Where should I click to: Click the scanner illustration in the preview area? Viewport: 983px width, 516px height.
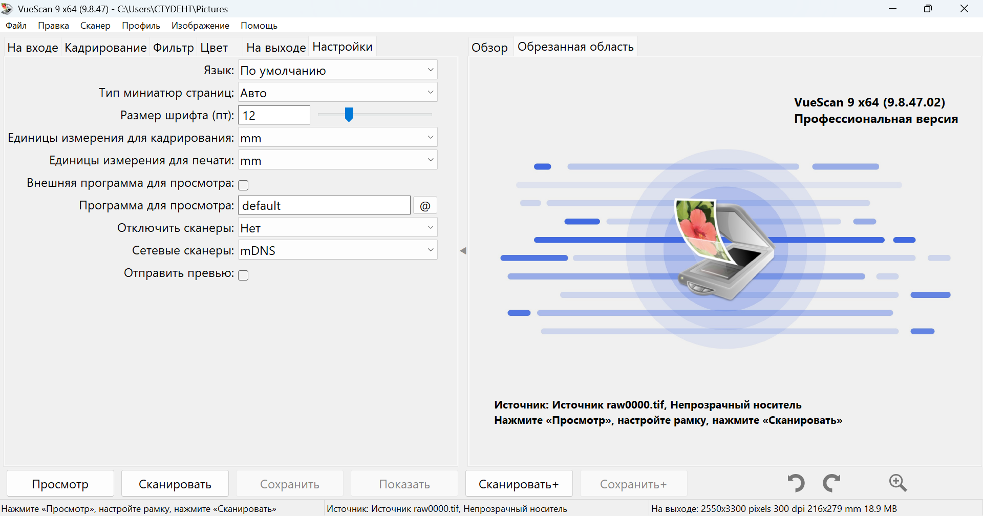tap(725, 249)
